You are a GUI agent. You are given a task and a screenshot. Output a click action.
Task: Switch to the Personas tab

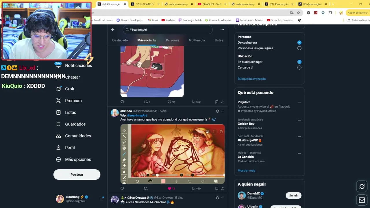[x=173, y=40]
